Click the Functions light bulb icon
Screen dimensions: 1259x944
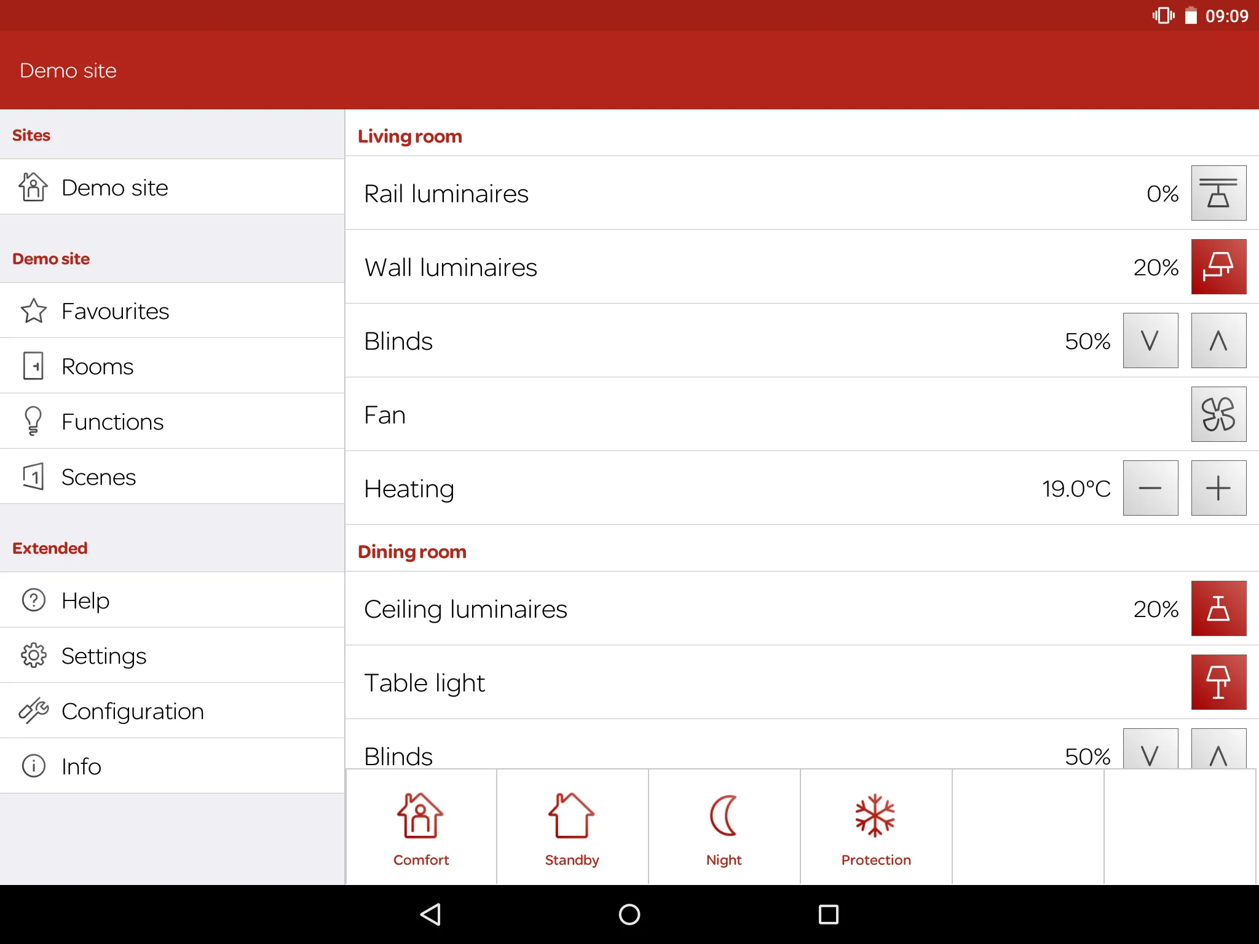(33, 421)
